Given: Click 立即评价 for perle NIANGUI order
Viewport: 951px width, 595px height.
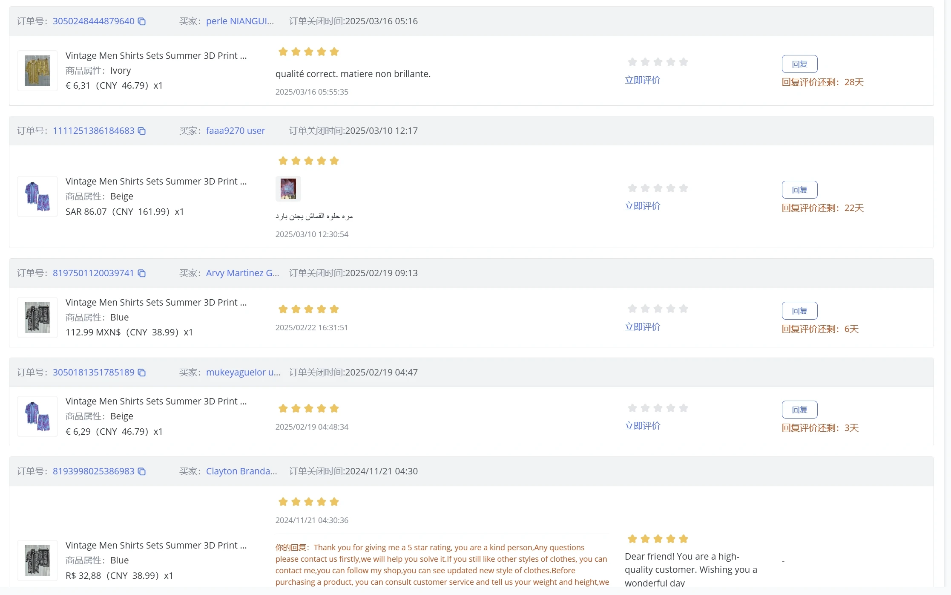Looking at the screenshot, I should pyautogui.click(x=642, y=80).
